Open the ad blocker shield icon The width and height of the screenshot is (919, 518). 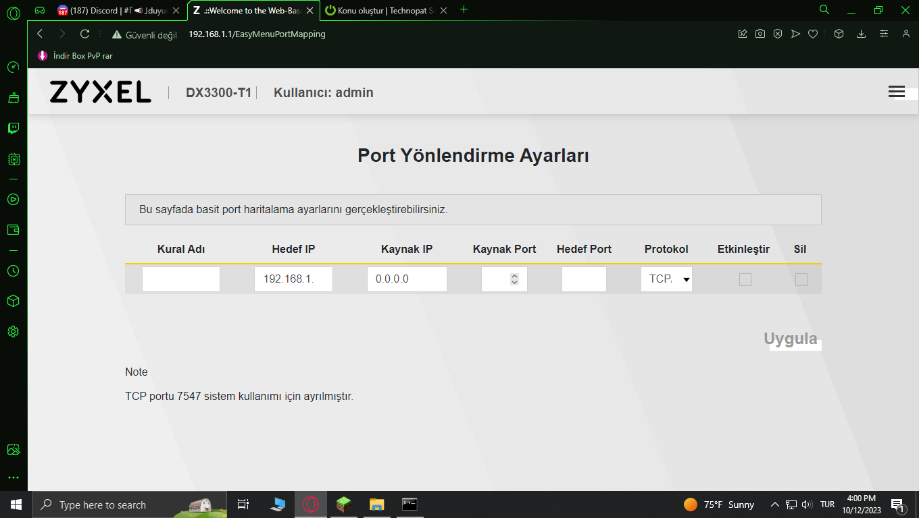pos(778,34)
